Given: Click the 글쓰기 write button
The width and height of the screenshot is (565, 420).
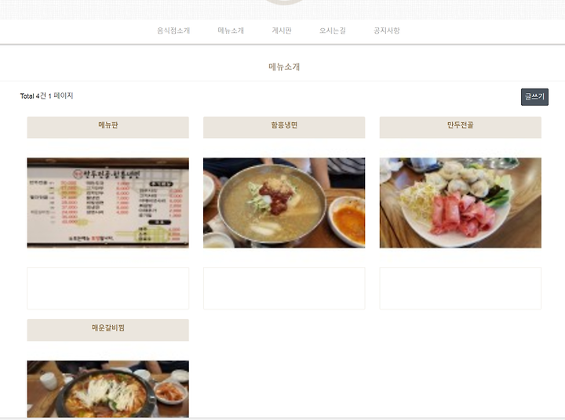Looking at the screenshot, I should coord(534,97).
